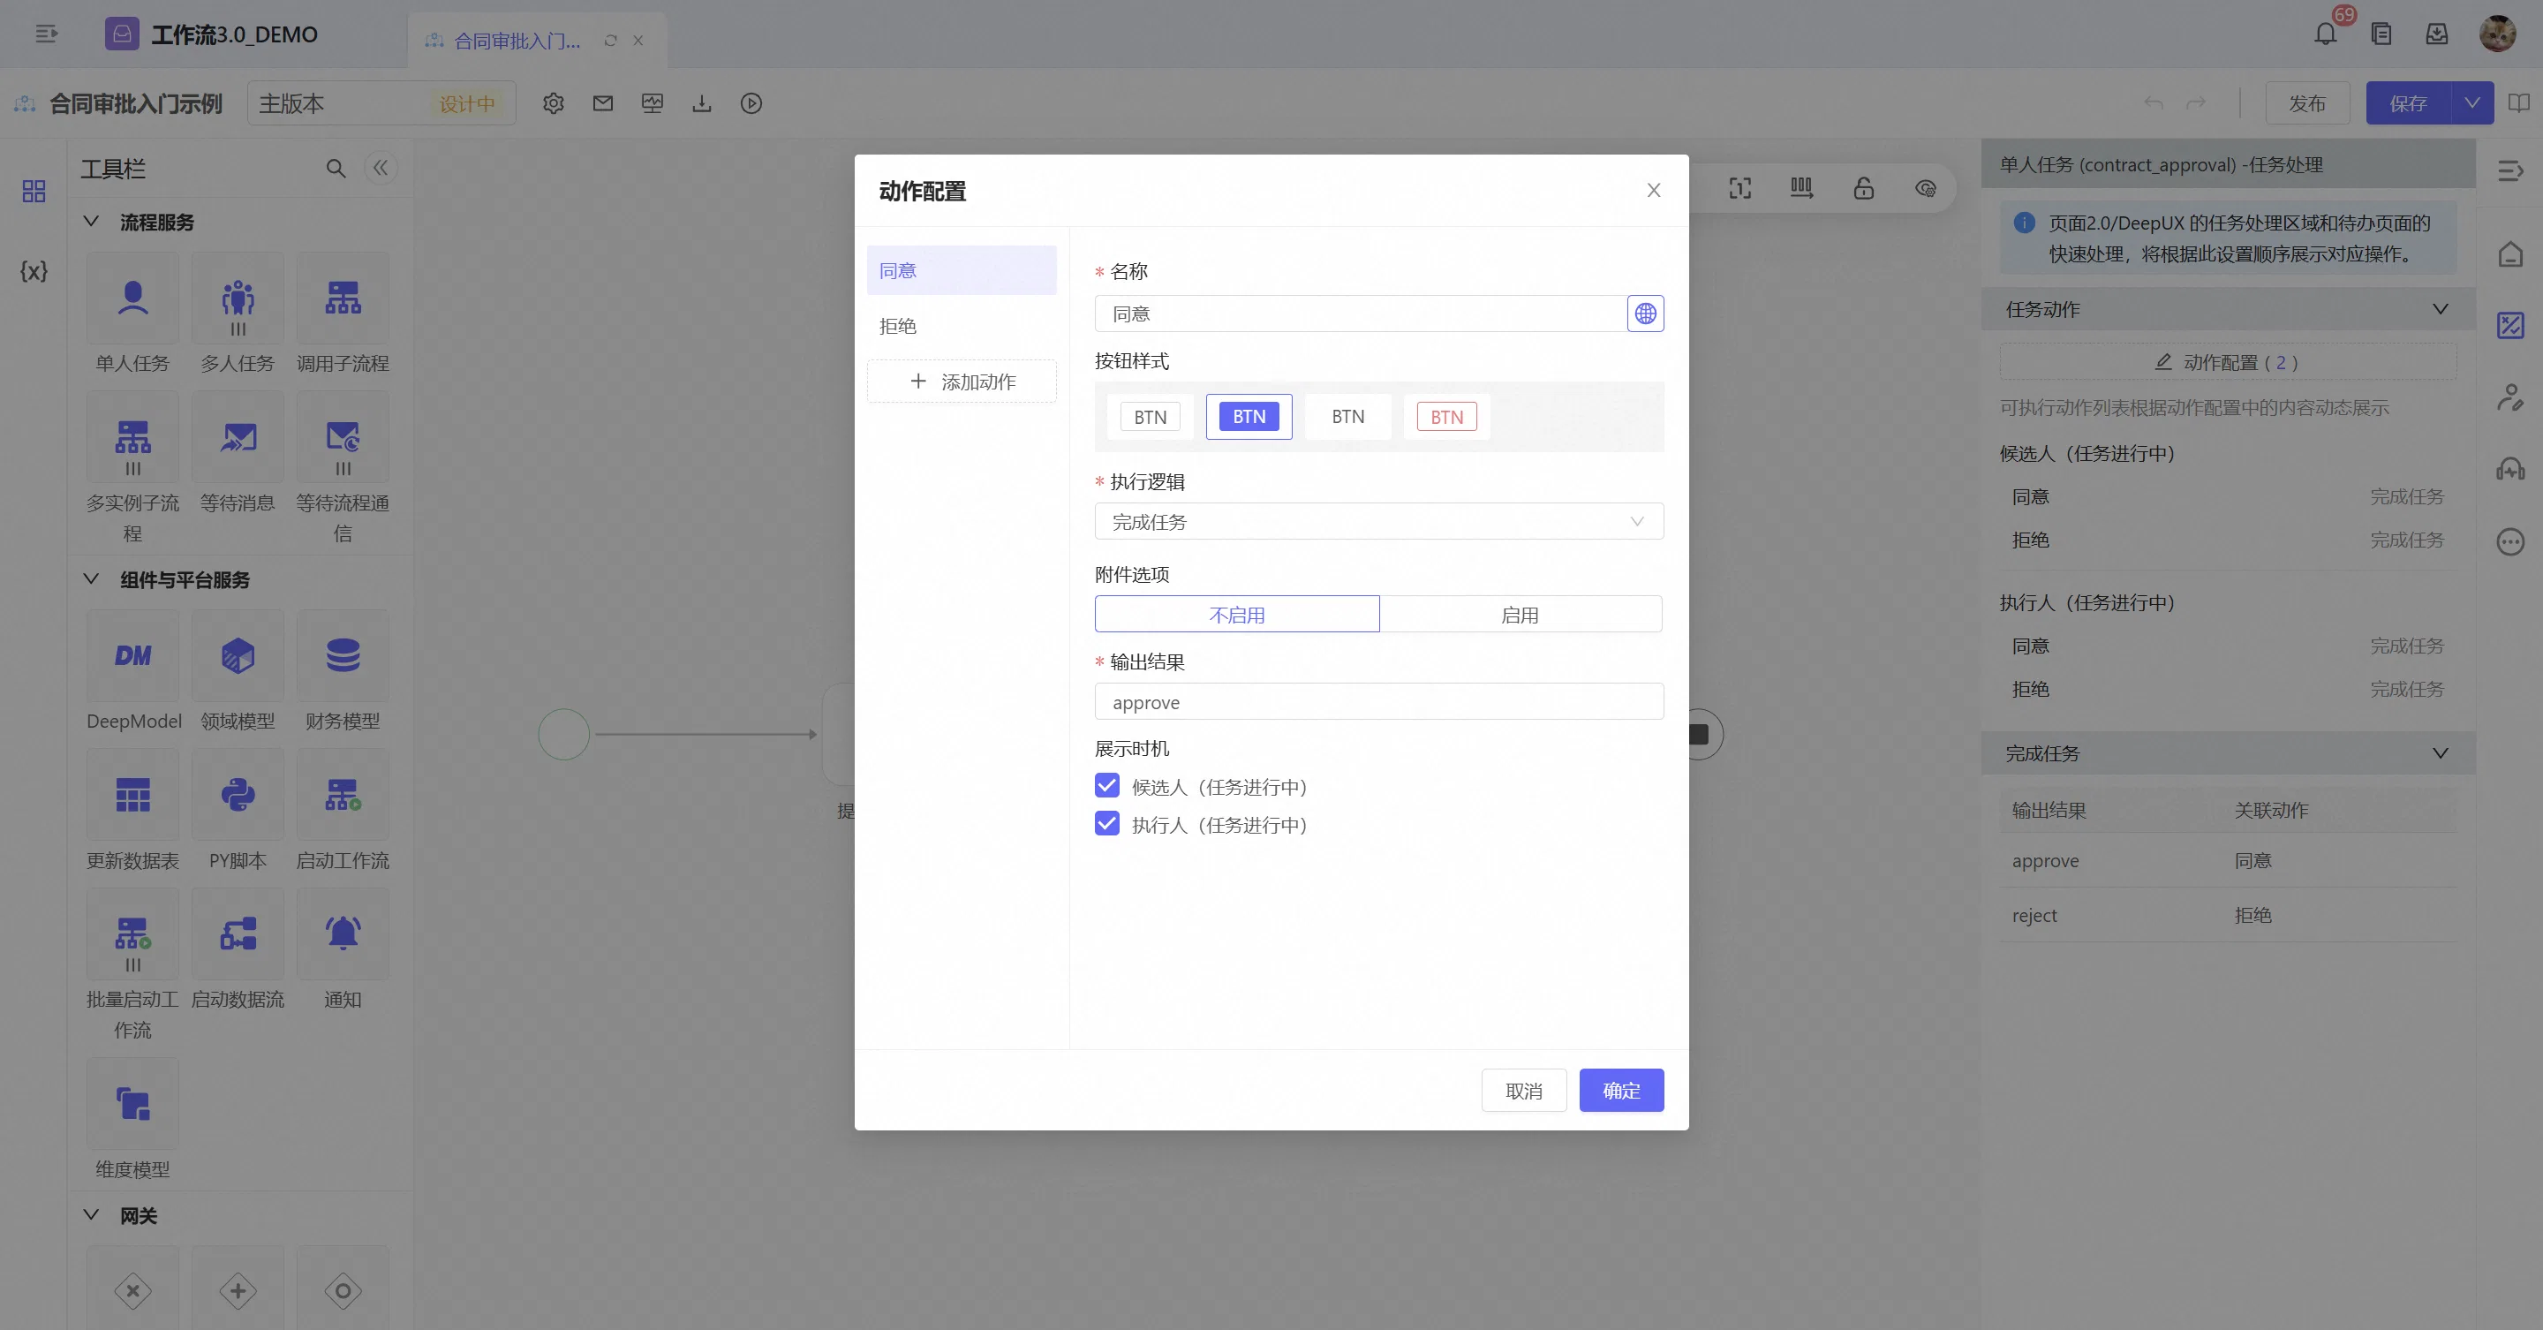Uncheck 执行人（任务进行中）checkbox
Image resolution: width=2543 pixels, height=1330 pixels.
coord(1106,823)
